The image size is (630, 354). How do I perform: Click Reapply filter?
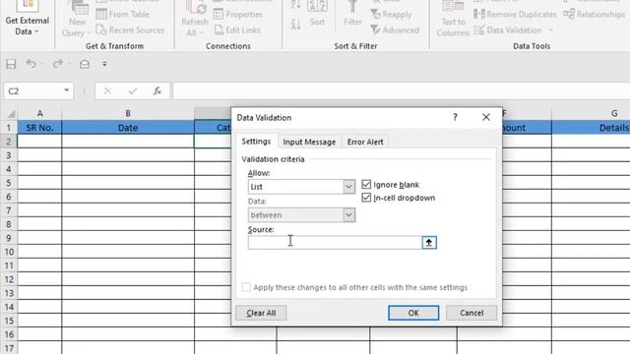(x=392, y=14)
